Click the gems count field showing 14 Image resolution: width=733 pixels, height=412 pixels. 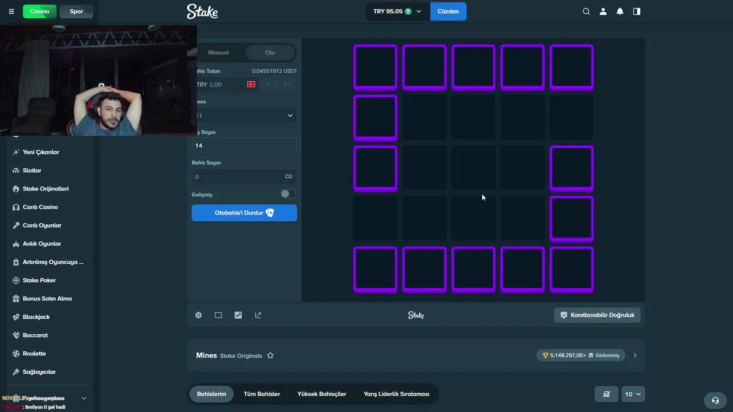pyautogui.click(x=244, y=145)
